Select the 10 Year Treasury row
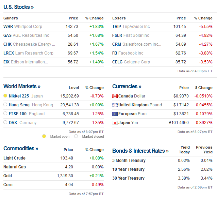Screen dimensions: 217x197 tap(128, 169)
